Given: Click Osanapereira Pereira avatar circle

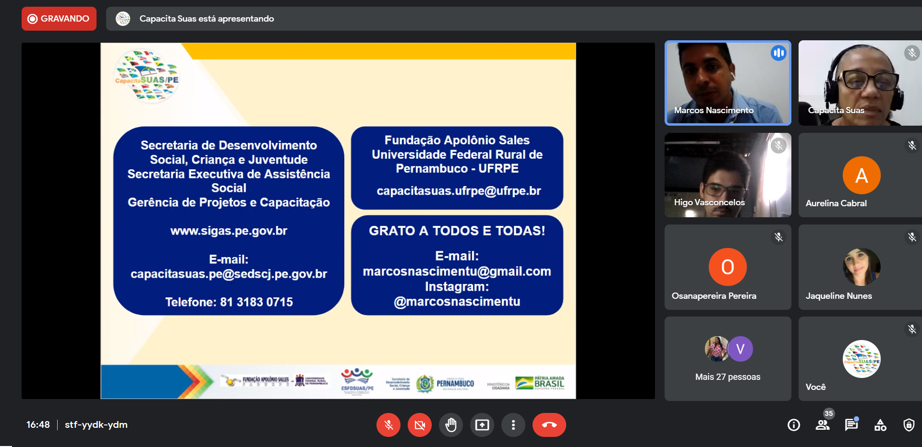Looking at the screenshot, I should click(728, 267).
